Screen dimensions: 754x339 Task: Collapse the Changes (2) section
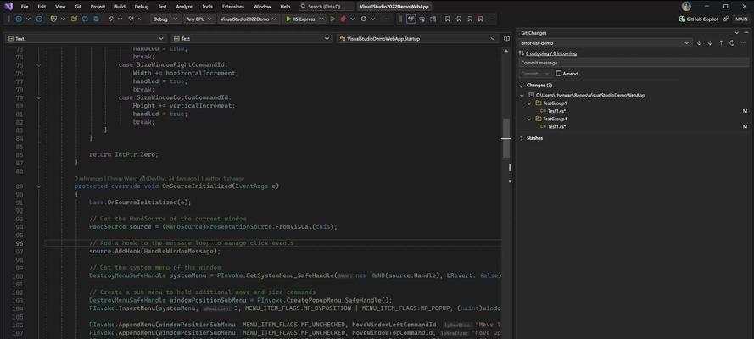click(x=522, y=85)
